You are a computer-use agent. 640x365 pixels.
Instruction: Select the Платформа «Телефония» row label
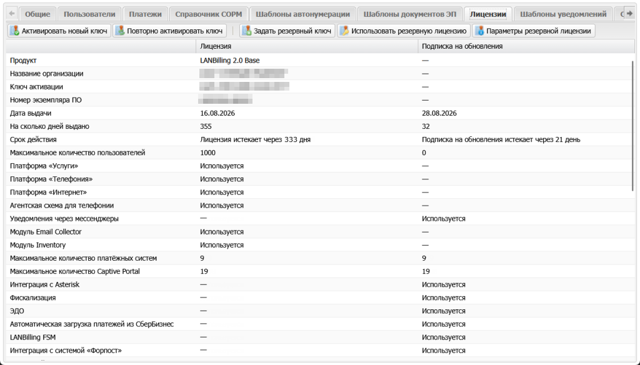51,179
